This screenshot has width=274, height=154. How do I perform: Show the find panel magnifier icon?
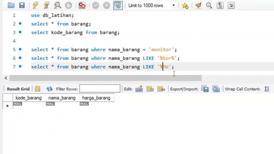click(209, 6)
